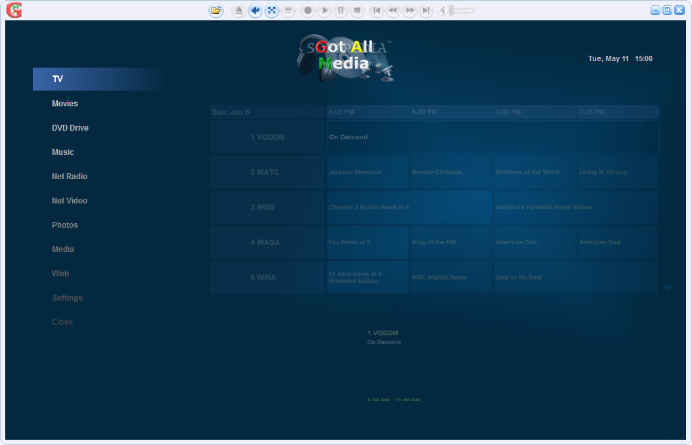Click the Play button
The image size is (692, 445).
[x=324, y=10]
